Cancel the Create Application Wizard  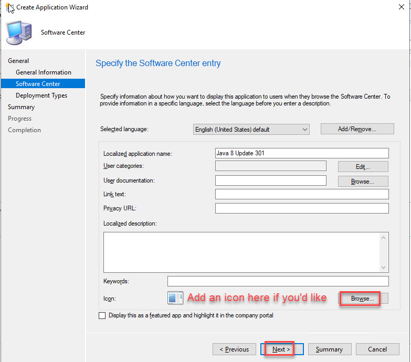[x=377, y=349]
